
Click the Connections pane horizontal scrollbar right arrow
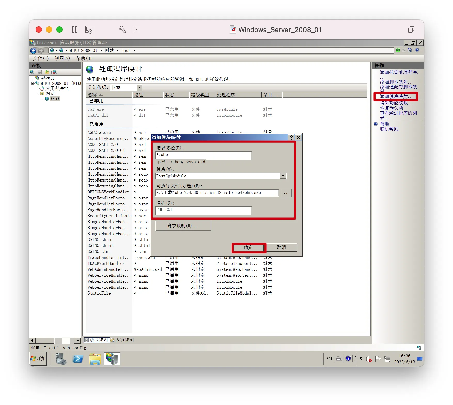pos(77,340)
